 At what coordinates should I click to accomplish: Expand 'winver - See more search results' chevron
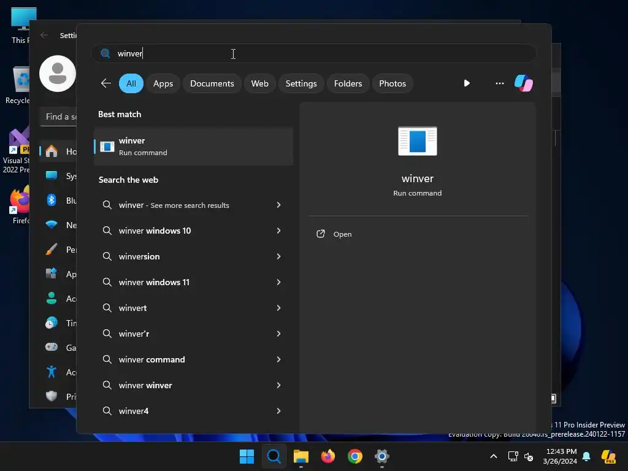tap(279, 205)
